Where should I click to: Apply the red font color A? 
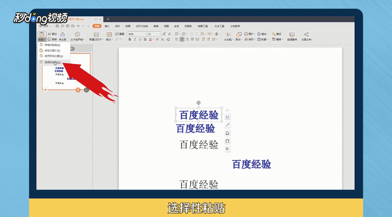tap(150, 39)
